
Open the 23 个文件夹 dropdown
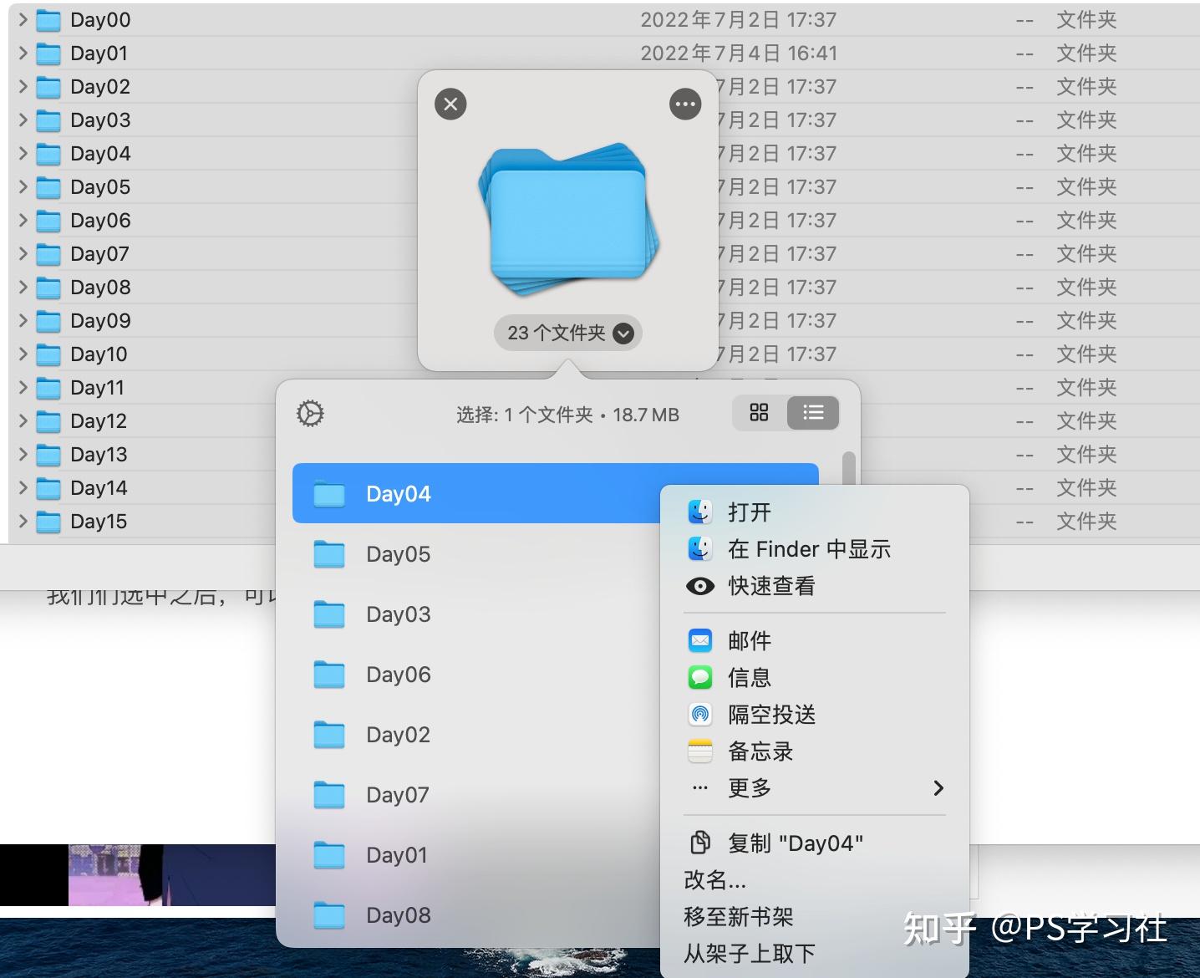point(568,334)
